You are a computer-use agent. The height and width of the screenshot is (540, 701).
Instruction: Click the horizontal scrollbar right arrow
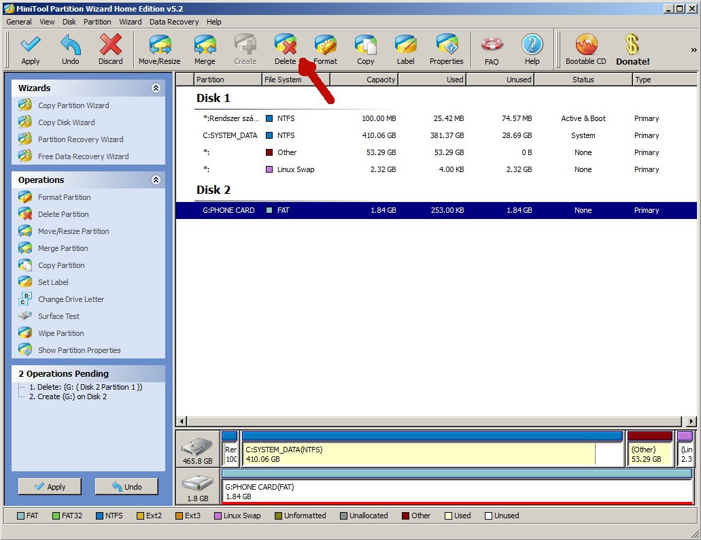pyautogui.click(x=691, y=421)
